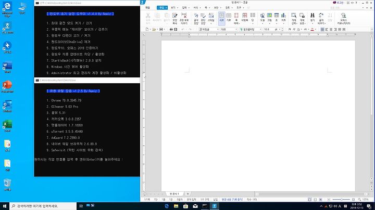The image size is (375, 210).
Task: Expand the Style (스타일) dropdown in ribbon
Action: click(211, 23)
